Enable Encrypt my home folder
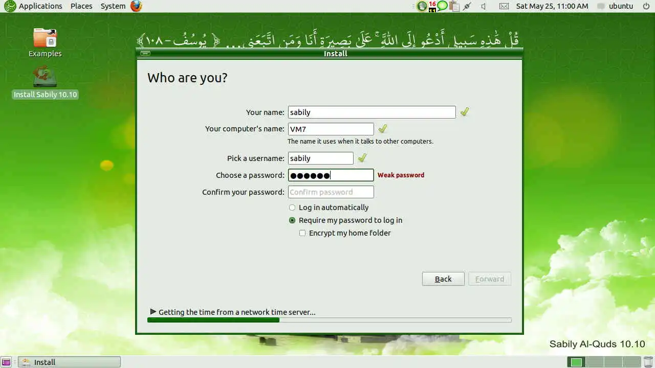Viewport: 655px width, 368px height. coord(345,233)
